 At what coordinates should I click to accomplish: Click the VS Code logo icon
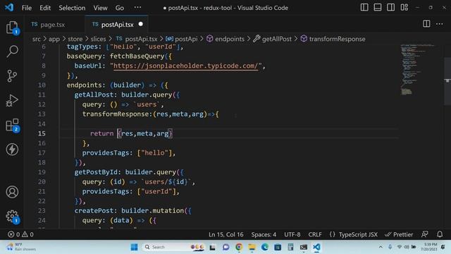tap(9, 8)
